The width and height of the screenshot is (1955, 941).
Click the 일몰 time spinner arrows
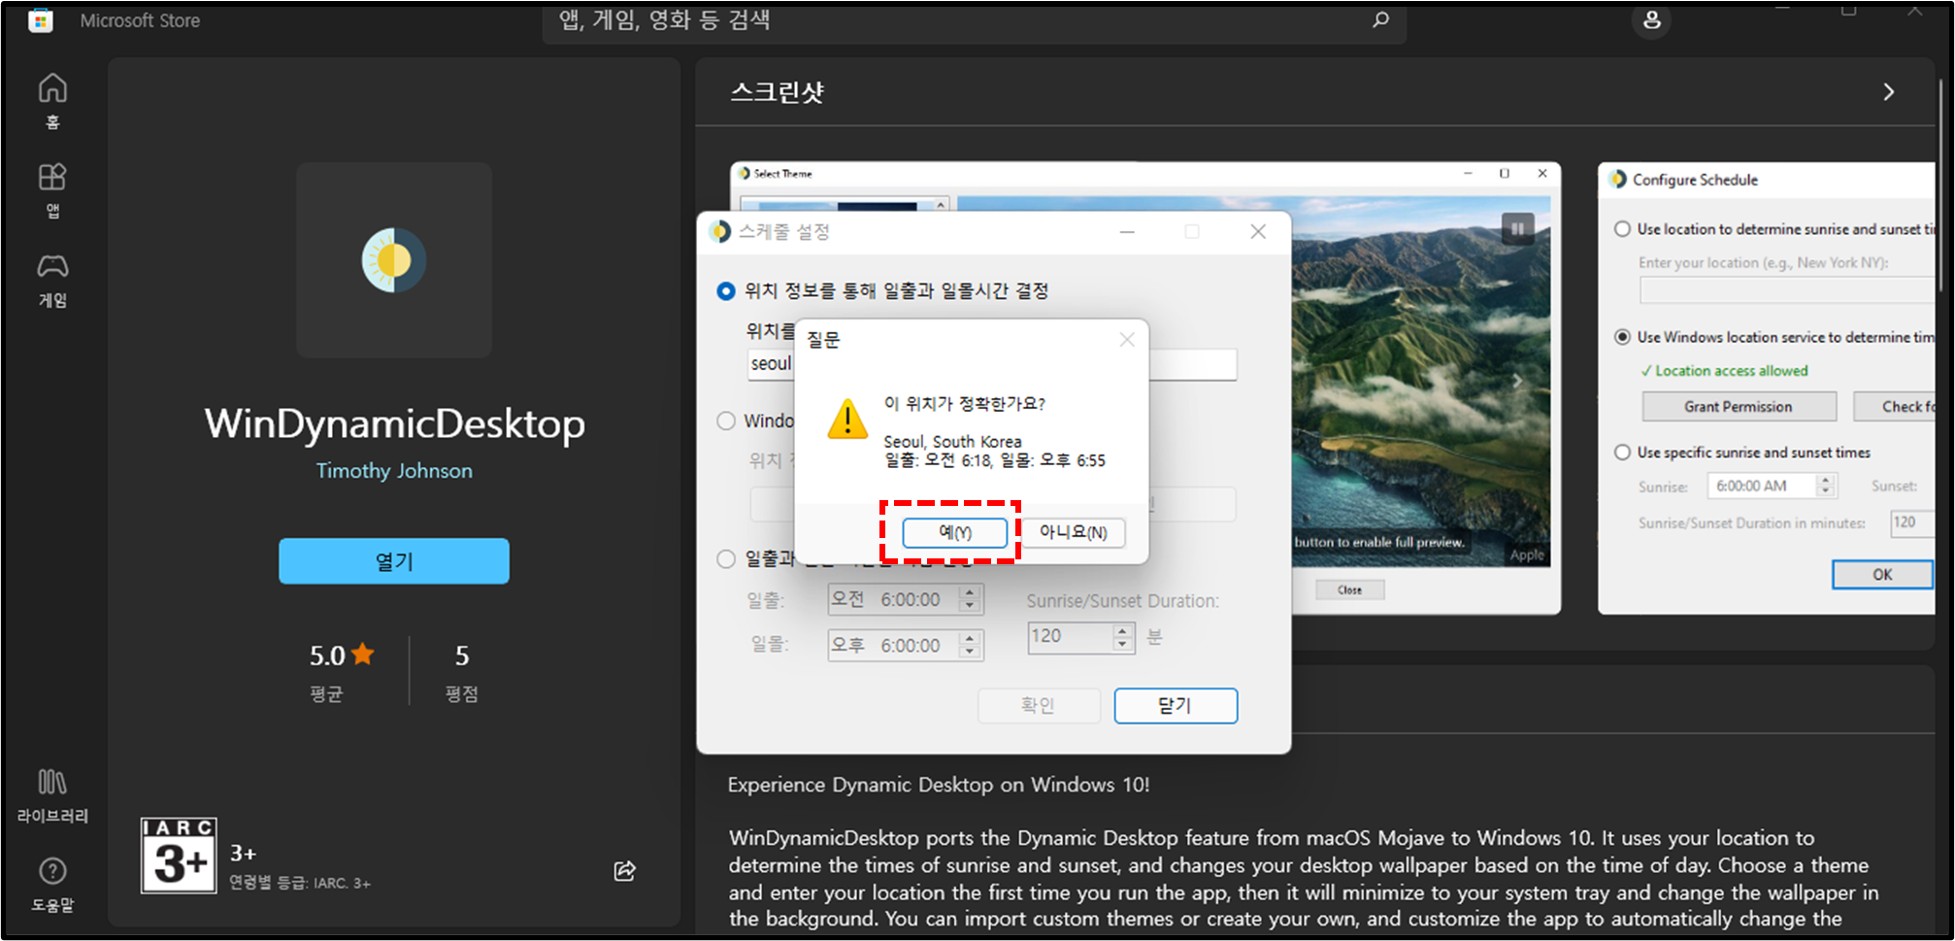pyautogui.click(x=969, y=645)
